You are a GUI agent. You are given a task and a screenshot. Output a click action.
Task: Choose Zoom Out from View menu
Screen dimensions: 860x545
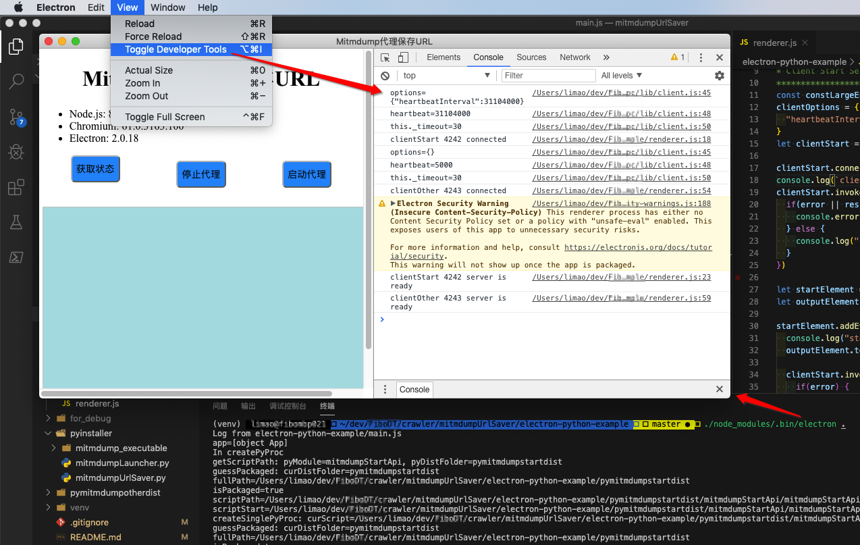(x=192, y=96)
